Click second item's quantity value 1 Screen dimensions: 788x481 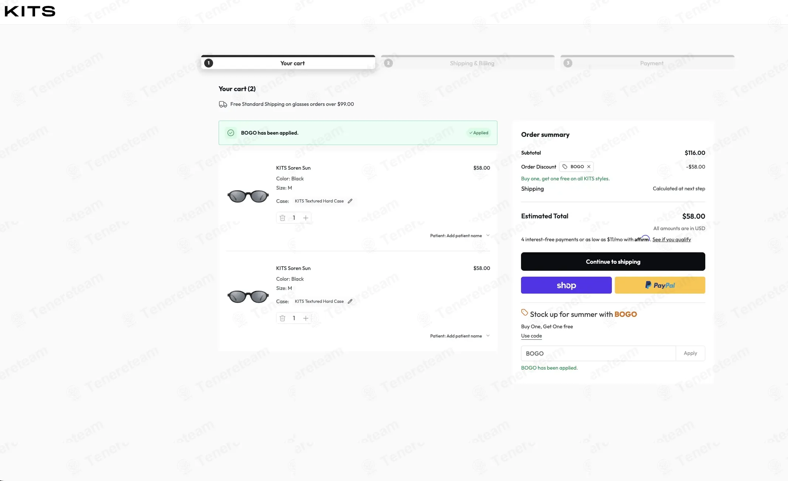pos(294,318)
